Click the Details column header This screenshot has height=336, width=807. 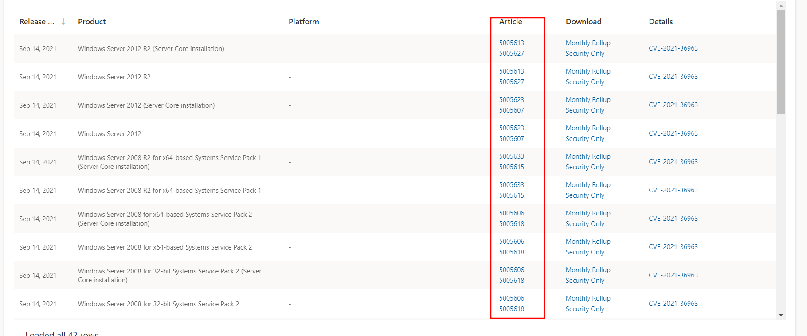[661, 22]
